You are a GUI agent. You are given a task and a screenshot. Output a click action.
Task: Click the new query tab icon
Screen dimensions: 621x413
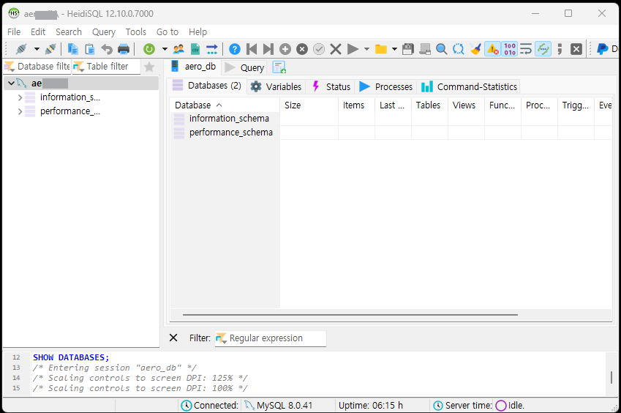click(x=279, y=67)
